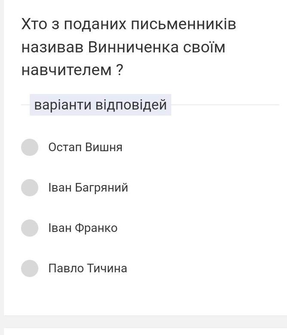The height and width of the screenshot is (335, 287).
Task: Click the question mark ending the question
Action: pos(120,70)
